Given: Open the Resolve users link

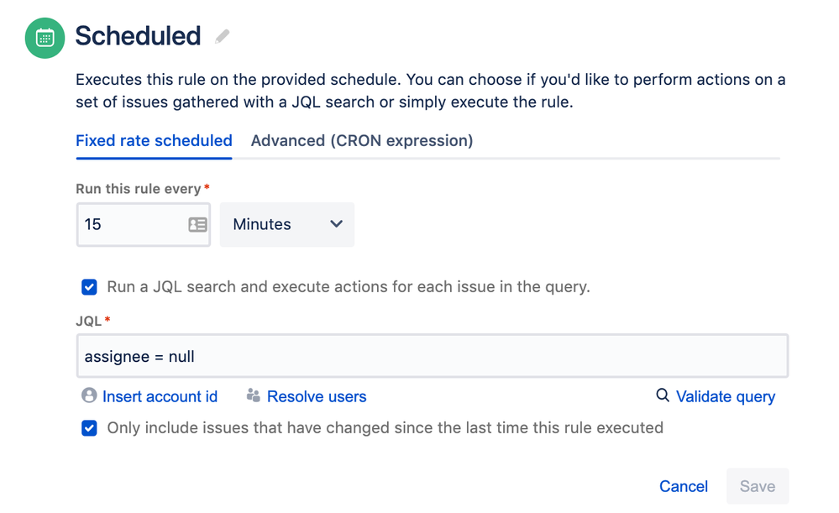Looking at the screenshot, I should click(x=317, y=396).
